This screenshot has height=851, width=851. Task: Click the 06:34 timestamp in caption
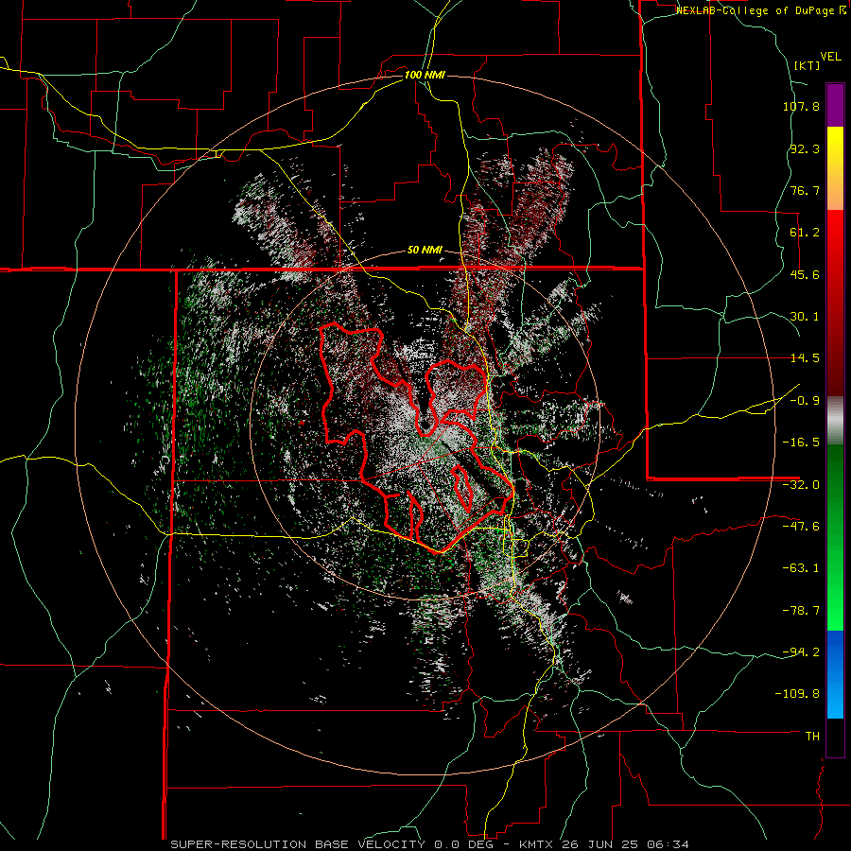[x=670, y=844]
